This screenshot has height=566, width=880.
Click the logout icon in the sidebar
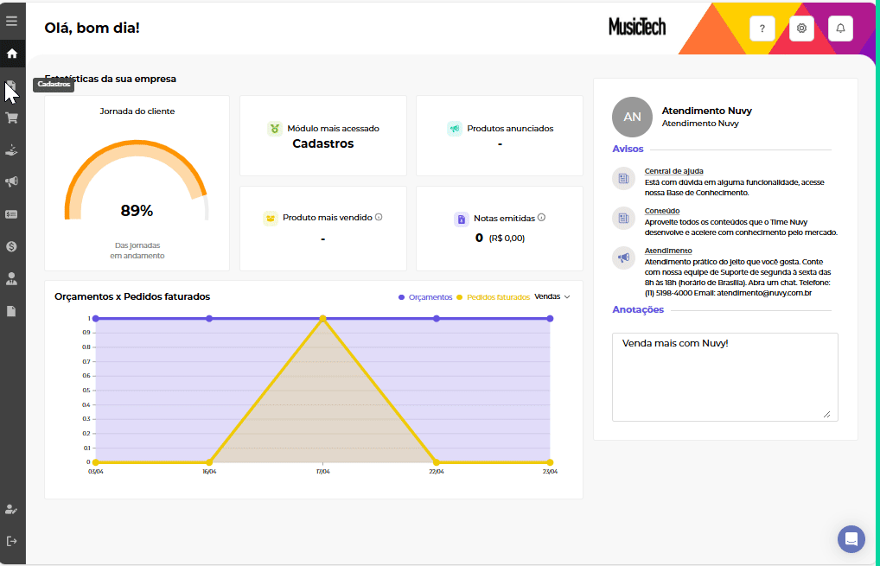[12, 541]
